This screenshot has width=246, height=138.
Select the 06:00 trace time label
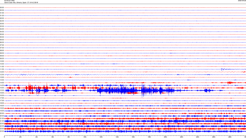[x=2, y=40]
